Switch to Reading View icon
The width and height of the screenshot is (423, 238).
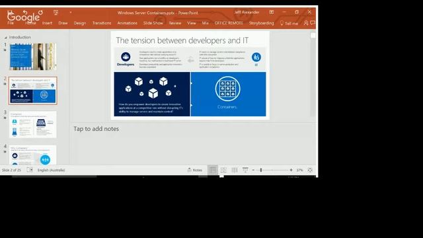click(x=235, y=170)
